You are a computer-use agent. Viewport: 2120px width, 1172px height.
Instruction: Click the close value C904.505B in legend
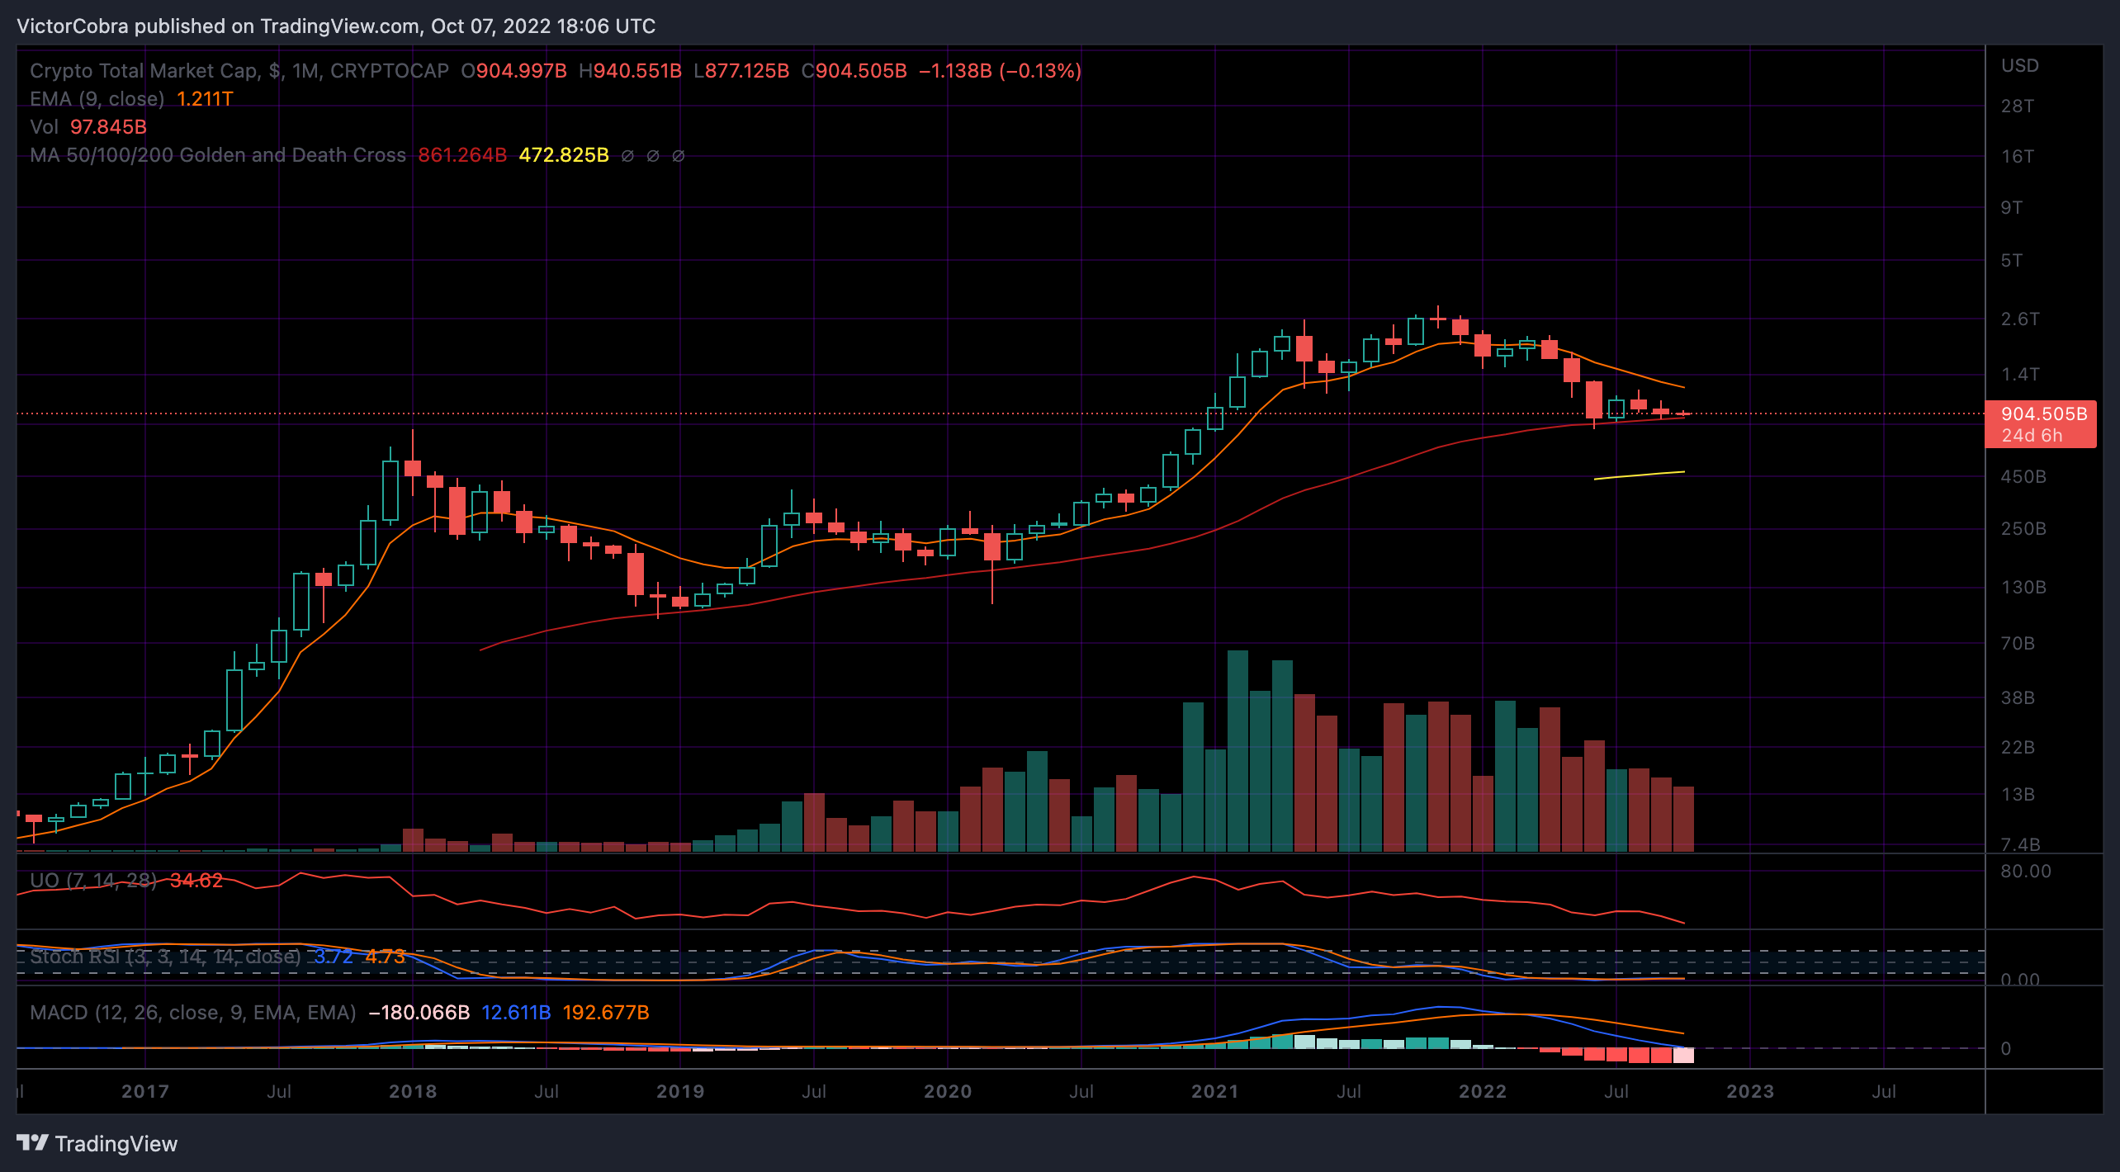point(854,71)
